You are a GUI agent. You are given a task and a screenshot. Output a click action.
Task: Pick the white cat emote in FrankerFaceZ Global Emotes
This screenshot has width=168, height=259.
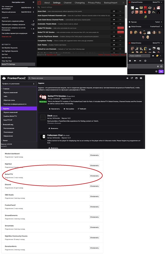[149, 32]
